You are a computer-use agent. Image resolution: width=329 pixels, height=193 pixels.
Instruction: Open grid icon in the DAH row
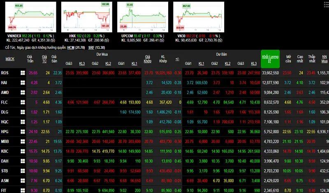pos(23,161)
